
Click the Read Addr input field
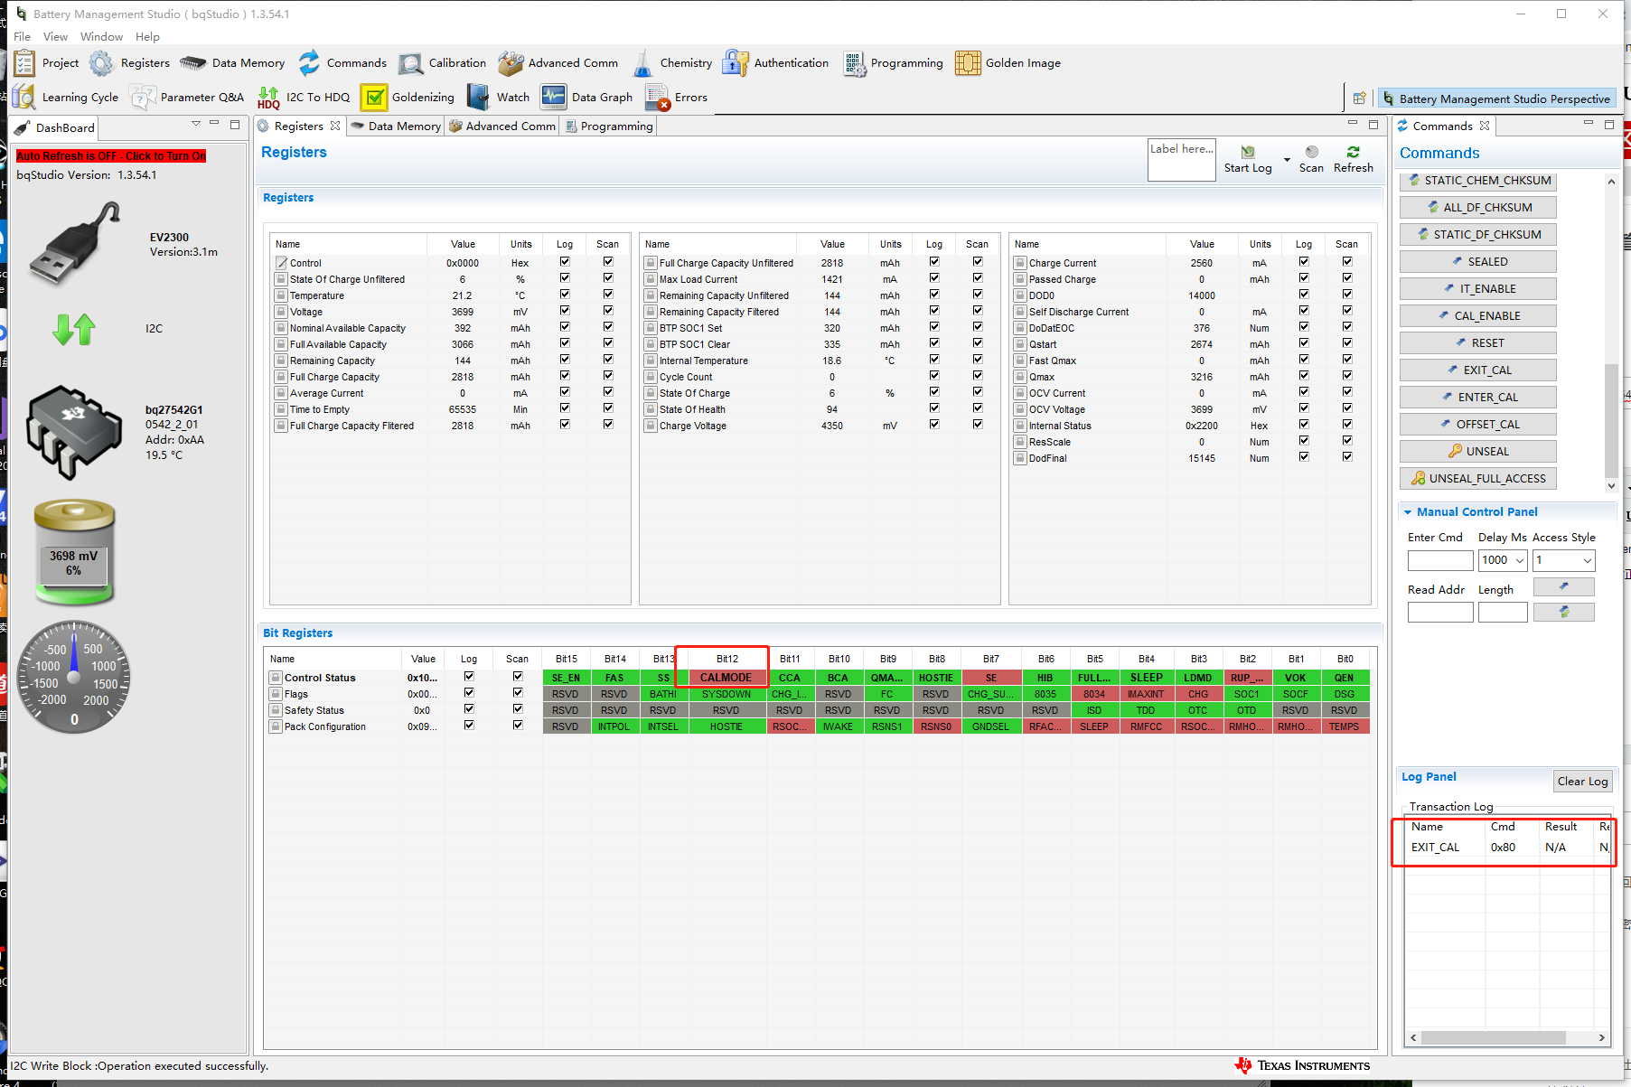click(1440, 613)
